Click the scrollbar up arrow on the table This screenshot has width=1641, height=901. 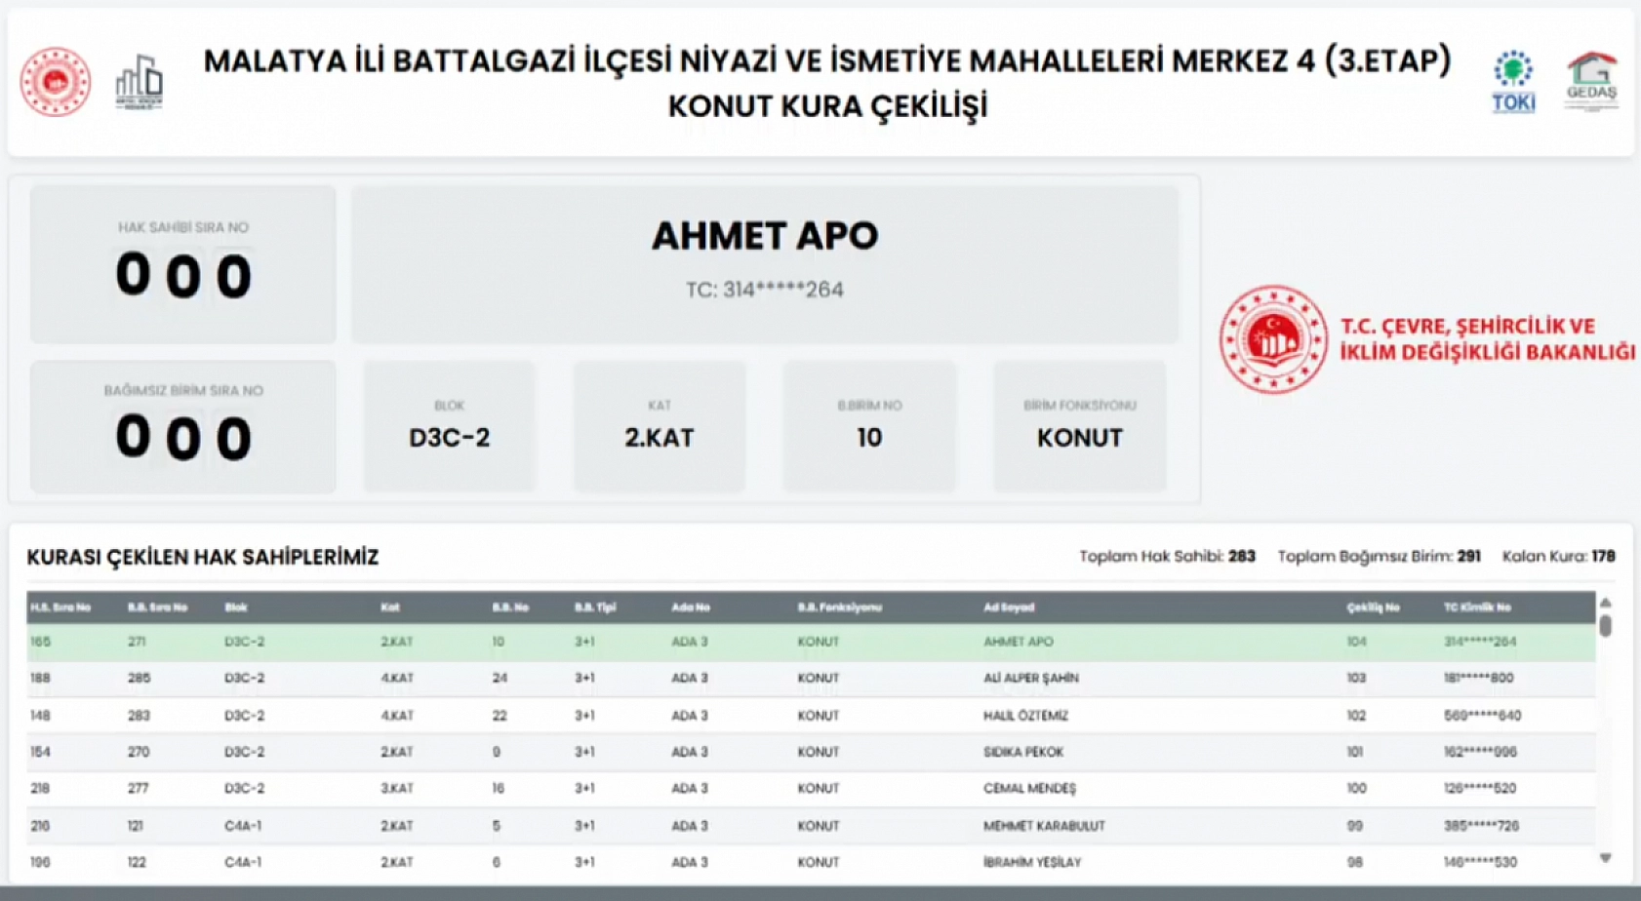[1604, 602]
